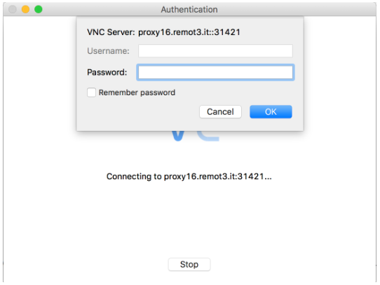Click the Username text field
This screenshot has width=380, height=285.
215,51
